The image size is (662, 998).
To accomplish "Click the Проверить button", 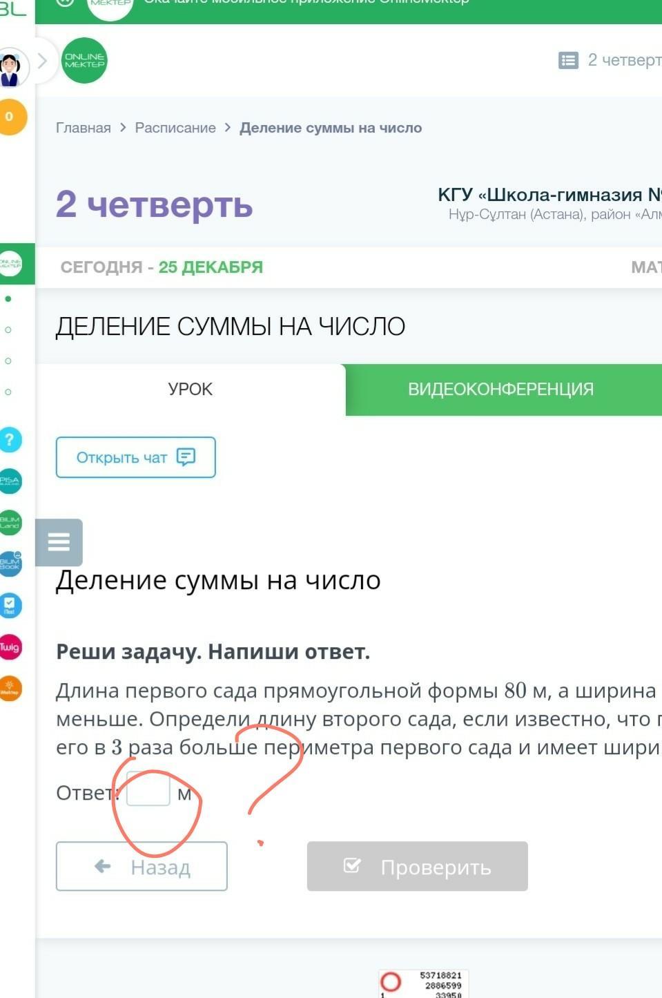I will (418, 866).
